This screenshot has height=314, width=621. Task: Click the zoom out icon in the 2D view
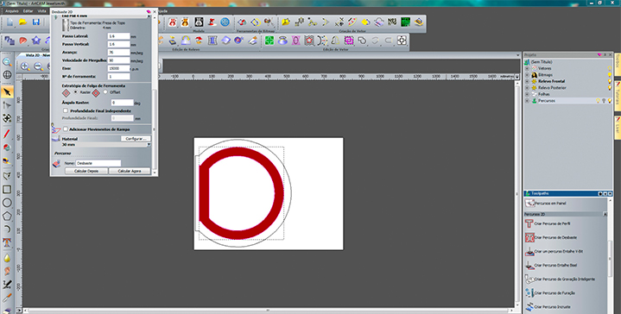tap(38, 66)
